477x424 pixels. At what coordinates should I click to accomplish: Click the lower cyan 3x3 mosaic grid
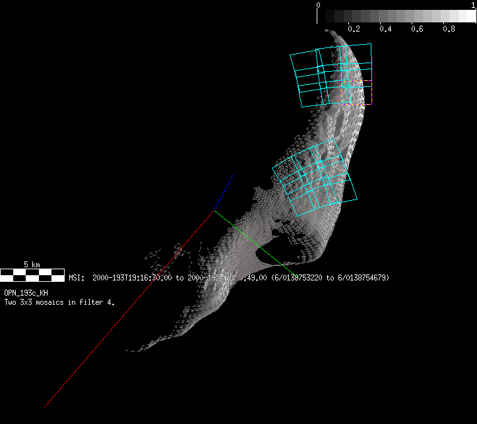click(x=314, y=178)
